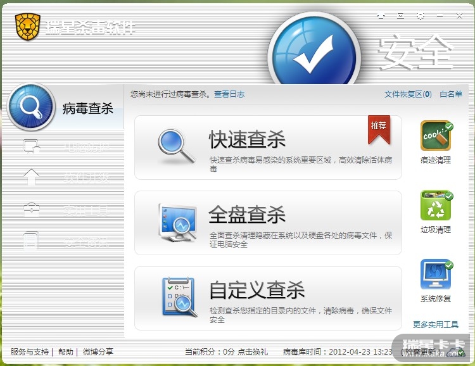Click 帮助 in footer
Viewport: 475px width, 366px height.
[x=66, y=352]
